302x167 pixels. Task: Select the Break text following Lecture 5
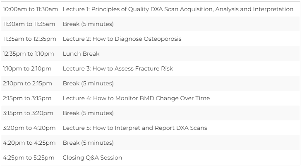click(88, 143)
